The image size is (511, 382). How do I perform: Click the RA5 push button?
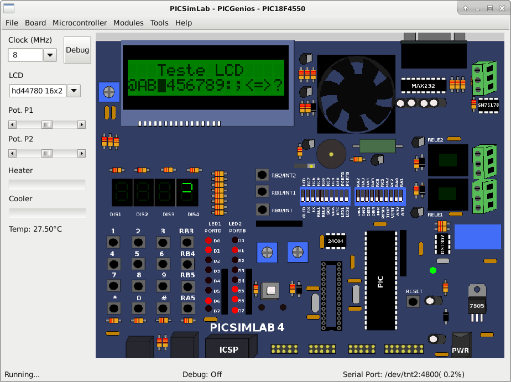(x=187, y=308)
